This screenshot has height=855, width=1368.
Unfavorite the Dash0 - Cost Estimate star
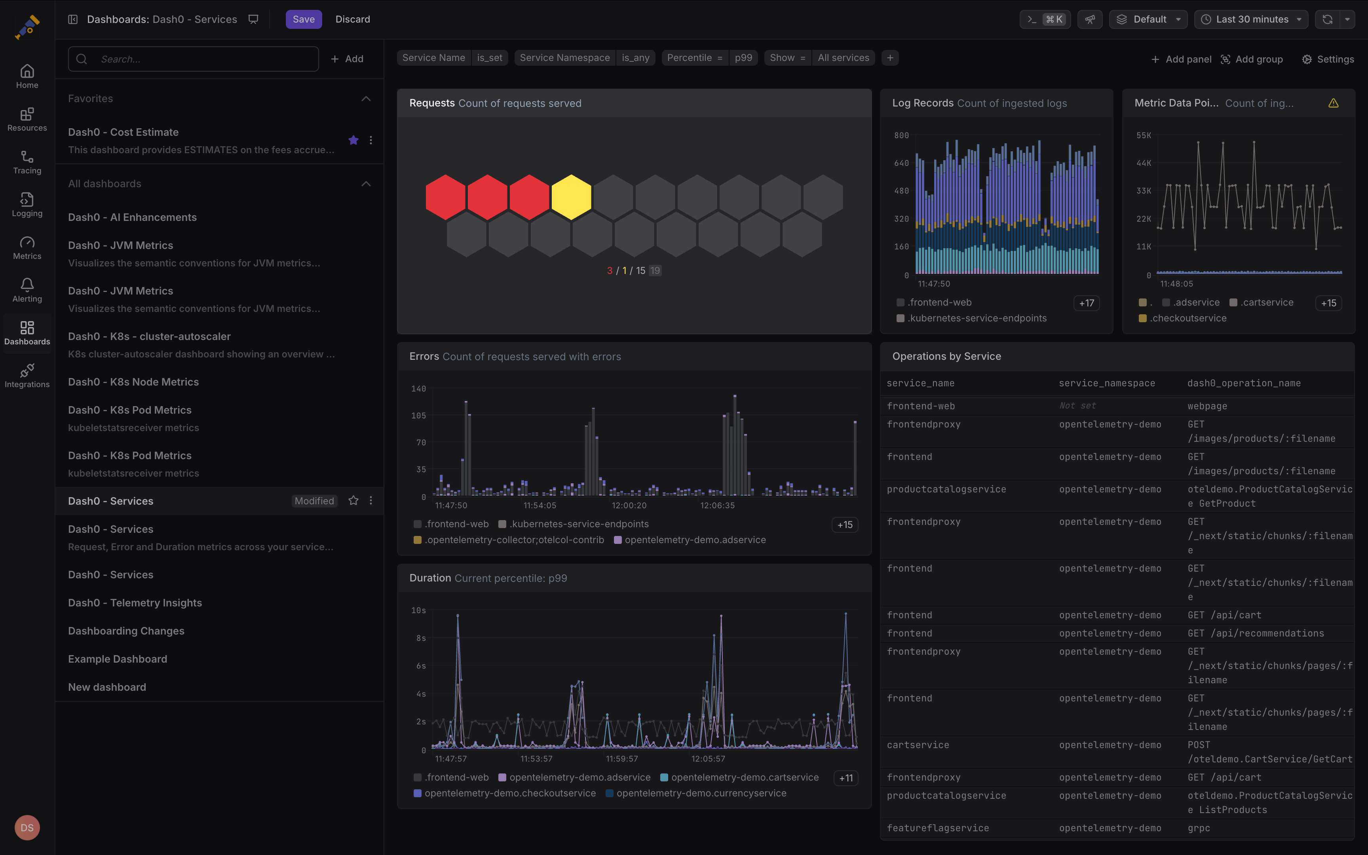click(353, 140)
